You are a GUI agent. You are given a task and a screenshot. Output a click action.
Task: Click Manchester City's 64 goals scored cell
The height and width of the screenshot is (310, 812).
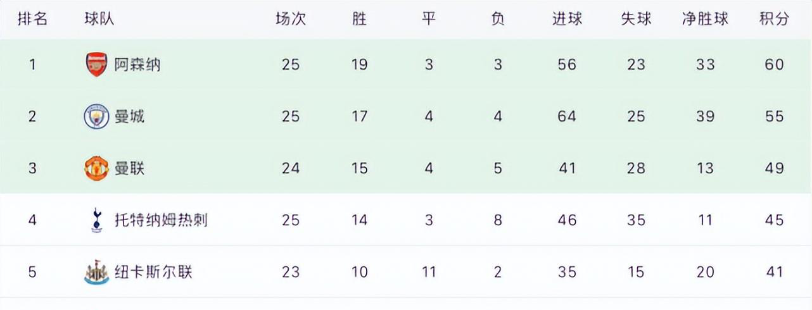click(x=567, y=117)
